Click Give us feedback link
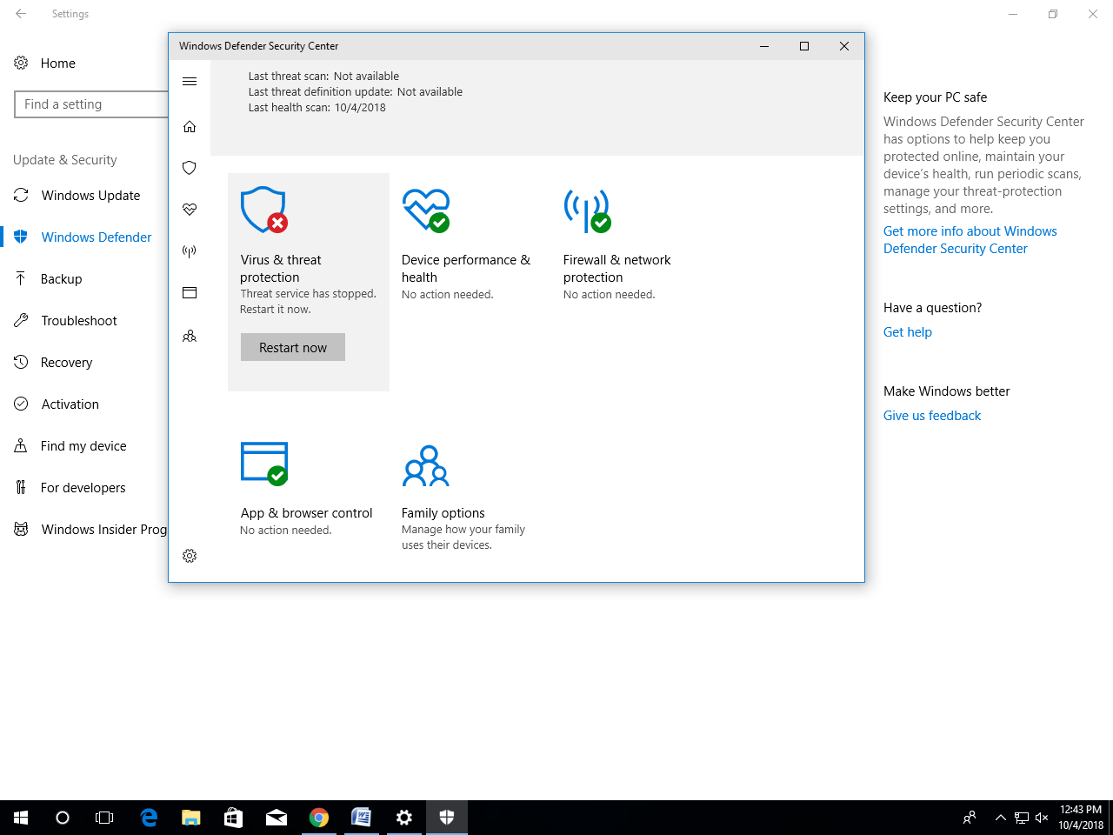The width and height of the screenshot is (1113, 835). [932, 416]
